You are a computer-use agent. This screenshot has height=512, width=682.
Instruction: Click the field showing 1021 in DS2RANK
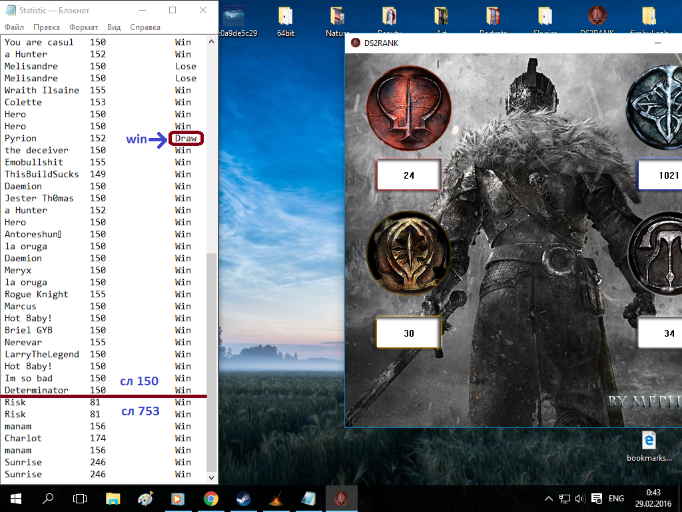660,175
